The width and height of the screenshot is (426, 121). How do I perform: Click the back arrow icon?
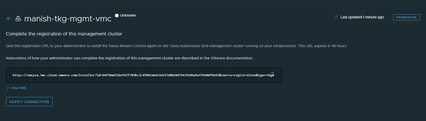pos(9,19)
